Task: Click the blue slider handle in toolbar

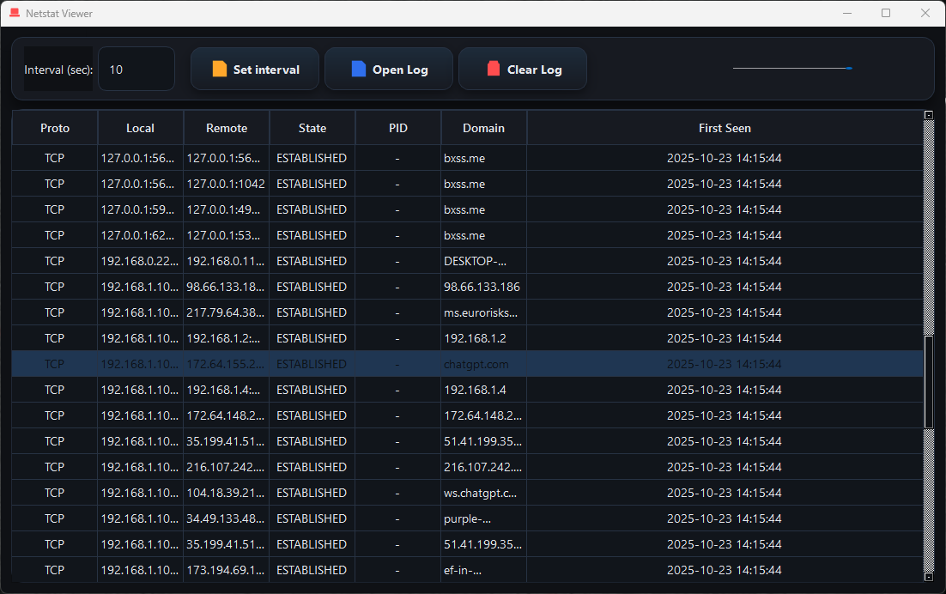Action: coord(849,68)
